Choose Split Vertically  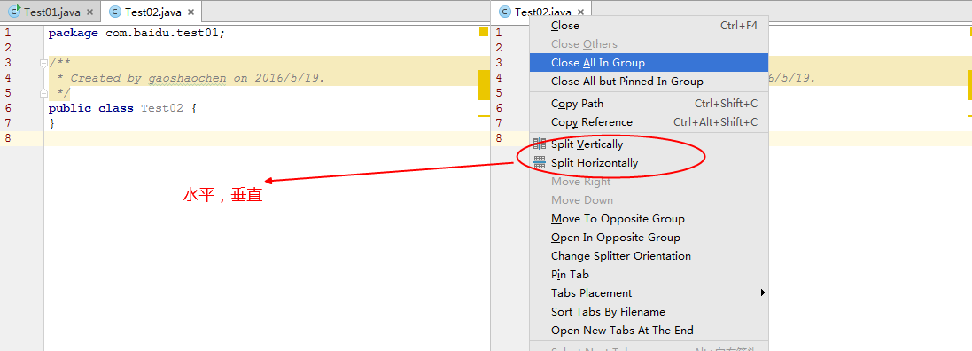click(x=649, y=144)
